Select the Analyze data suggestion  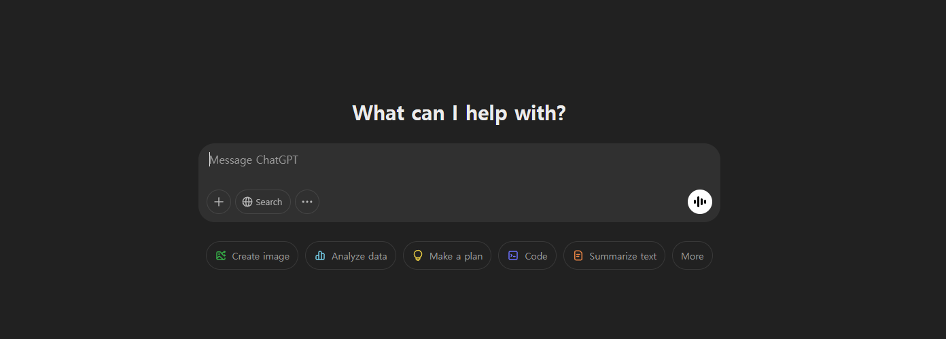tap(351, 256)
